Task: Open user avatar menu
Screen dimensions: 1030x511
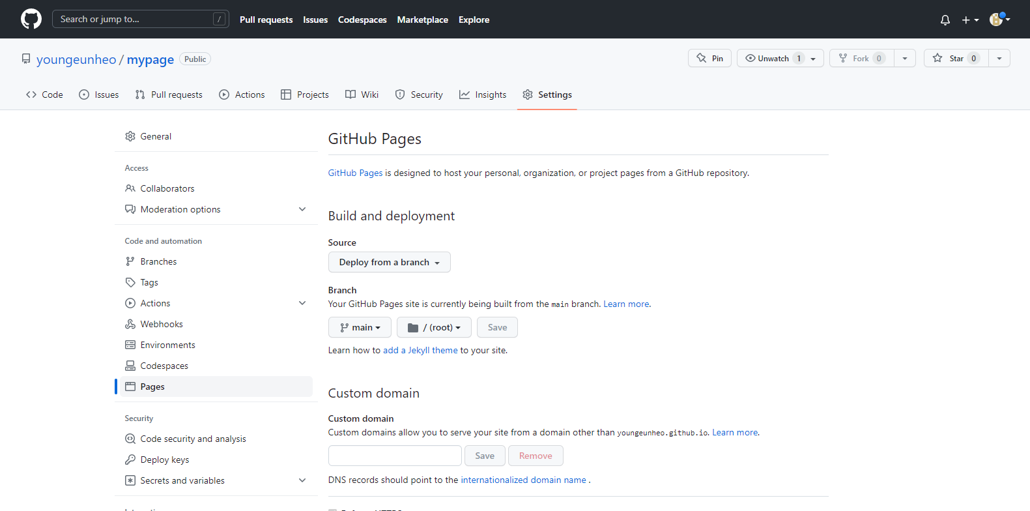Action: click(x=999, y=20)
